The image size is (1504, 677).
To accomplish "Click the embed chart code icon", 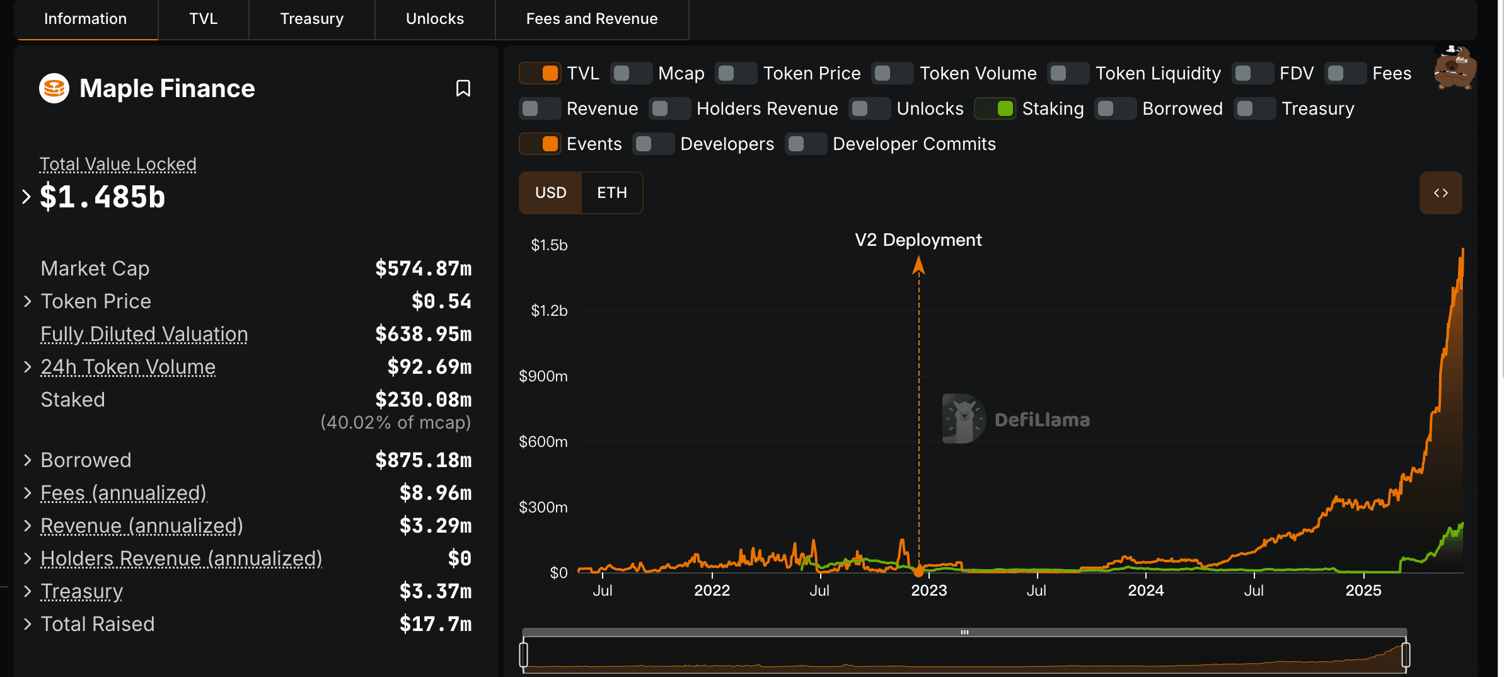I will point(1440,193).
